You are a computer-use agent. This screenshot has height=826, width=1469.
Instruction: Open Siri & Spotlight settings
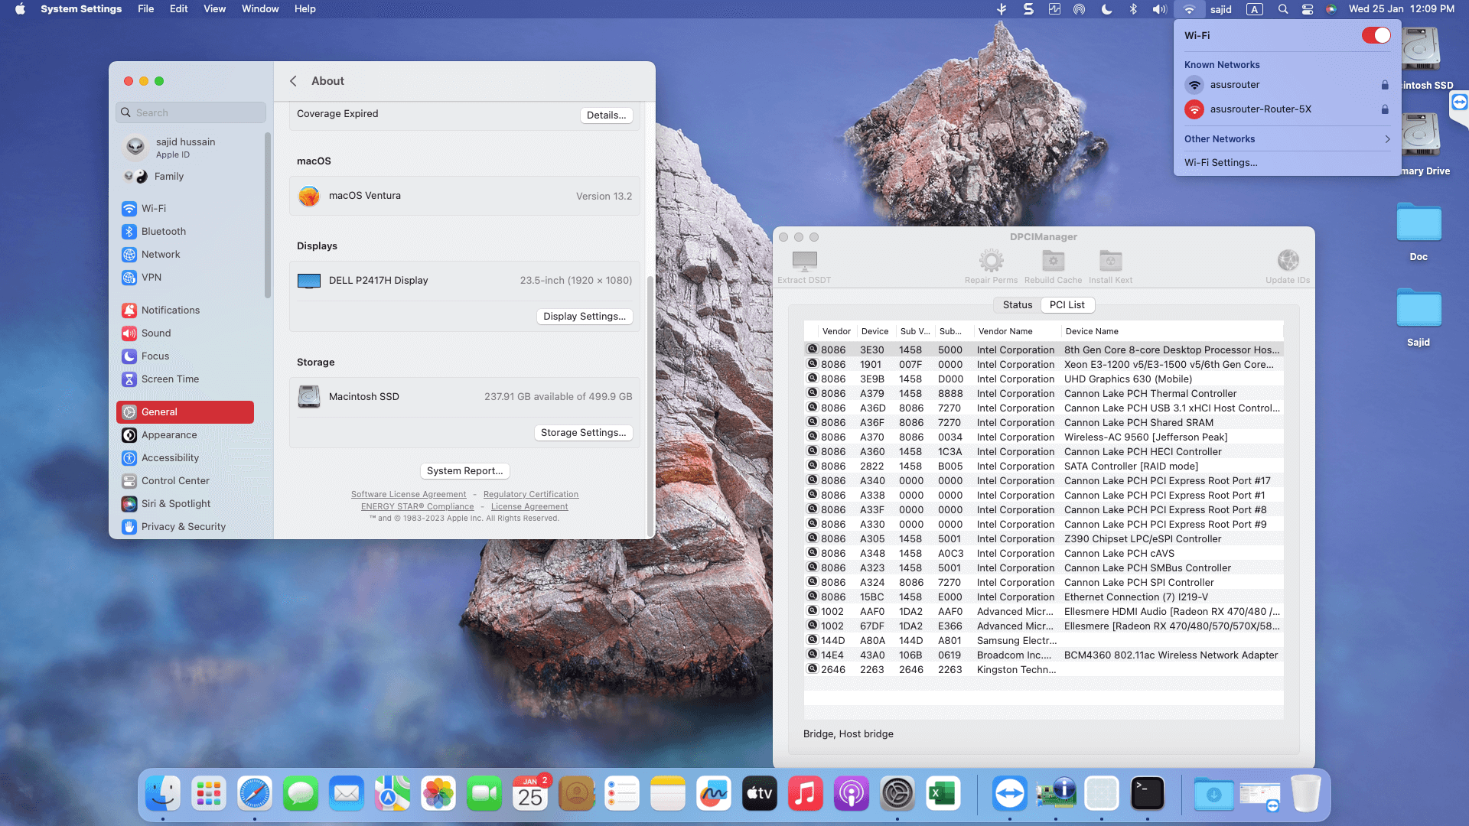[185, 503]
